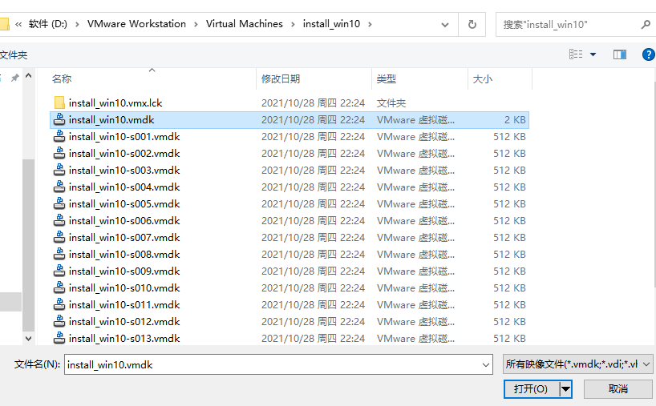Click the 打开(O) button
The width and height of the screenshot is (656, 406).
point(531,389)
